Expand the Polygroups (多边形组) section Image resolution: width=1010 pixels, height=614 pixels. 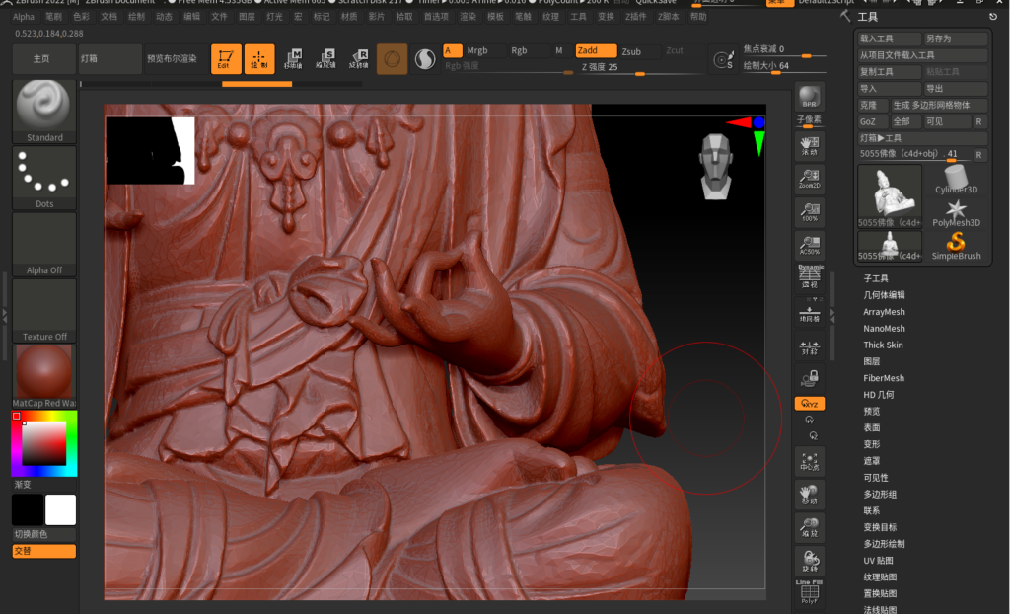880,495
